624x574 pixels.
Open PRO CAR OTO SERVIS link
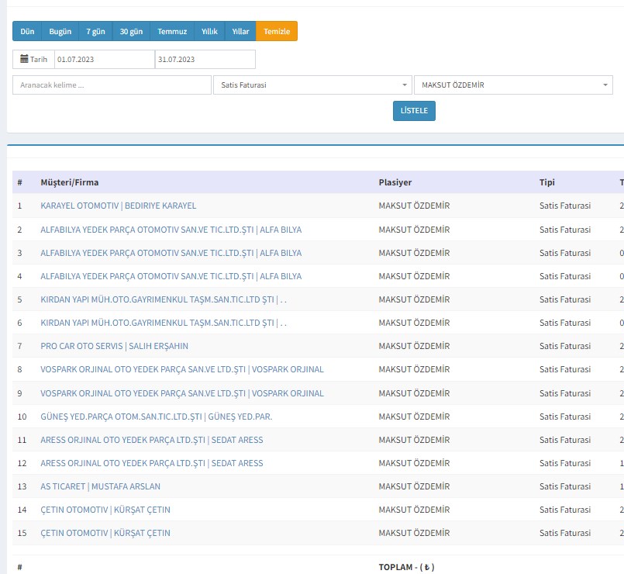(x=114, y=346)
